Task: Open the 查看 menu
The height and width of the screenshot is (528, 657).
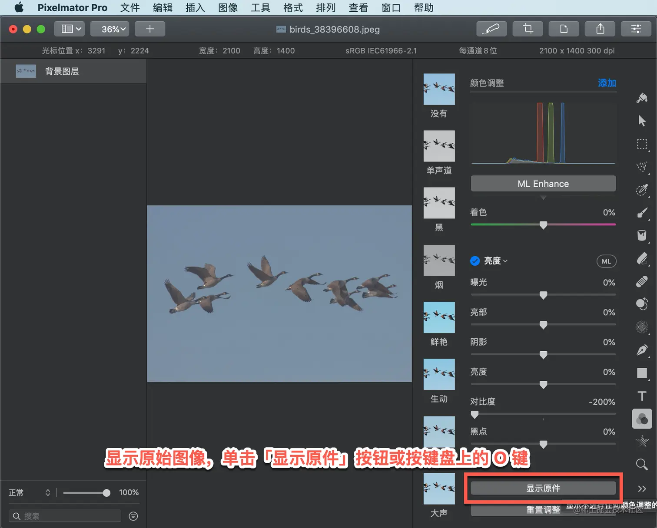Action: click(358, 8)
